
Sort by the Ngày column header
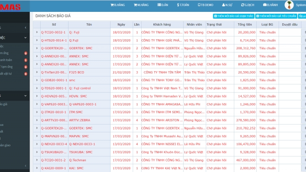click(x=121, y=24)
